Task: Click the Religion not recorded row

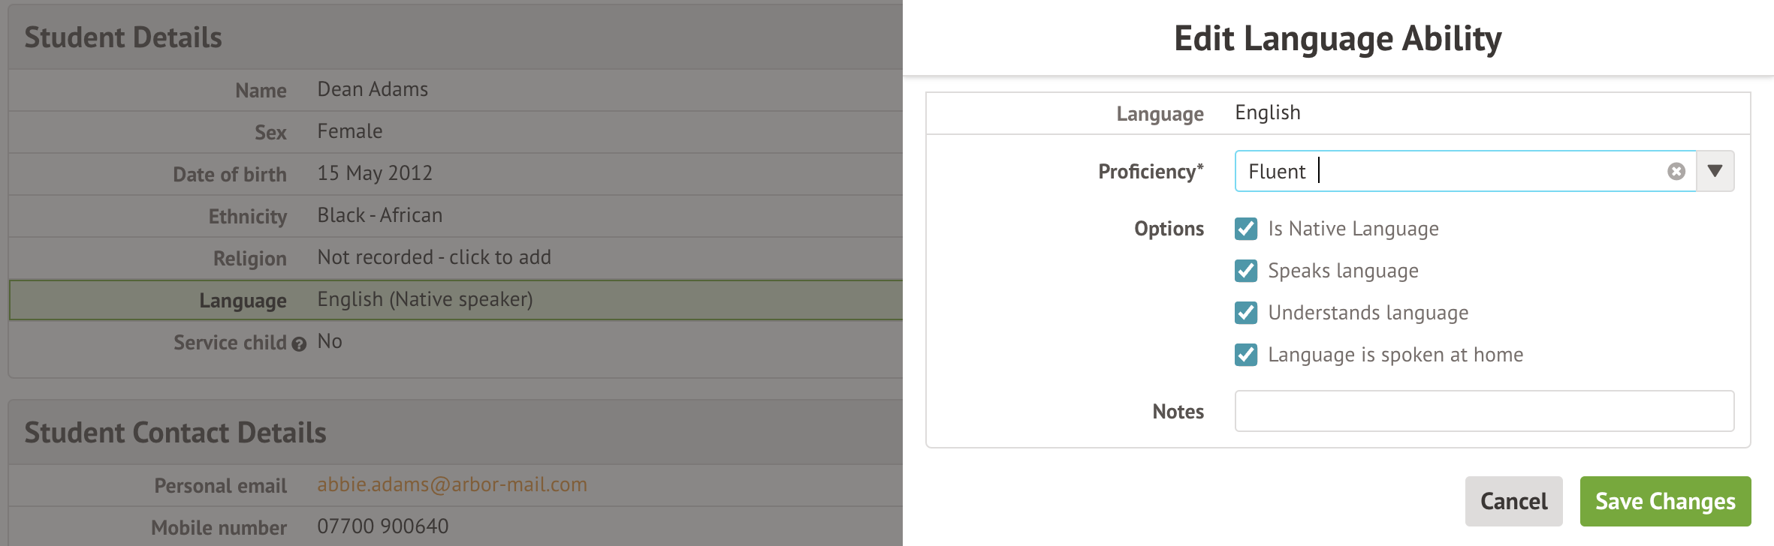Action: pos(455,258)
